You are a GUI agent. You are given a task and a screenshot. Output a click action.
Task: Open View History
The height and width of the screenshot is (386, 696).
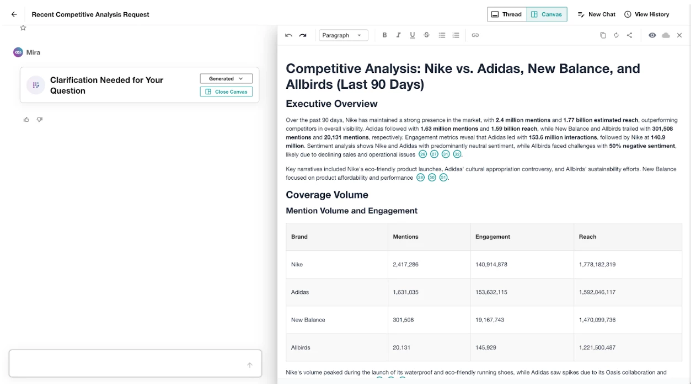tap(647, 14)
